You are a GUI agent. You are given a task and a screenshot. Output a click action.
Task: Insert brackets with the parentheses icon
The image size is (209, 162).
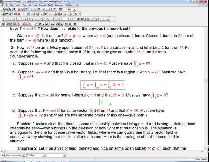click(11, 24)
